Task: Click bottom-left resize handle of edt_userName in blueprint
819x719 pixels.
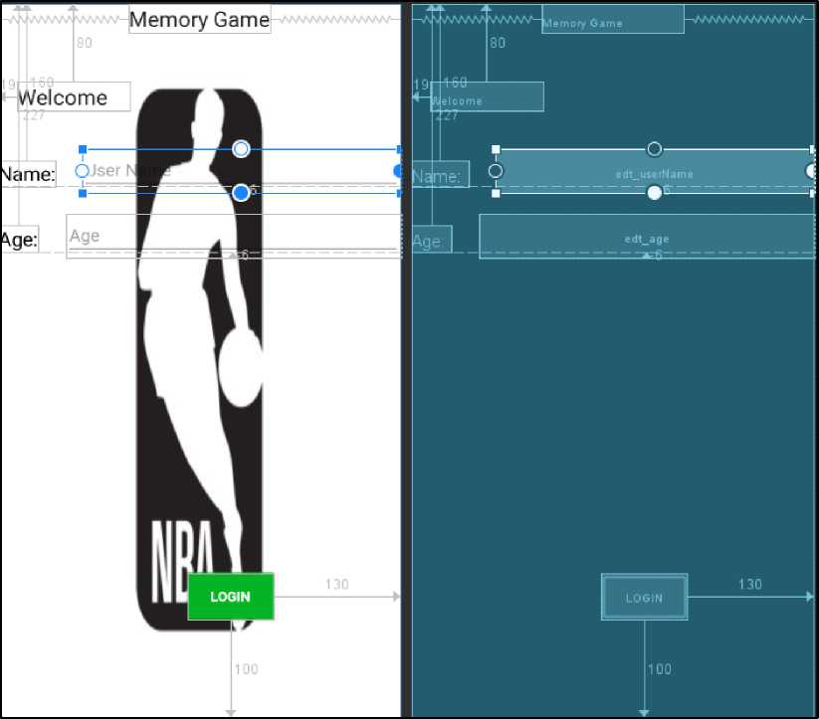Action: [496, 193]
